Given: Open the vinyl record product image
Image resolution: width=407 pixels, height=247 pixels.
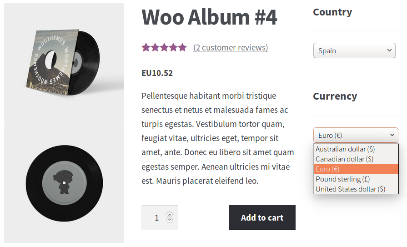Looking at the screenshot, I should click(64, 183).
